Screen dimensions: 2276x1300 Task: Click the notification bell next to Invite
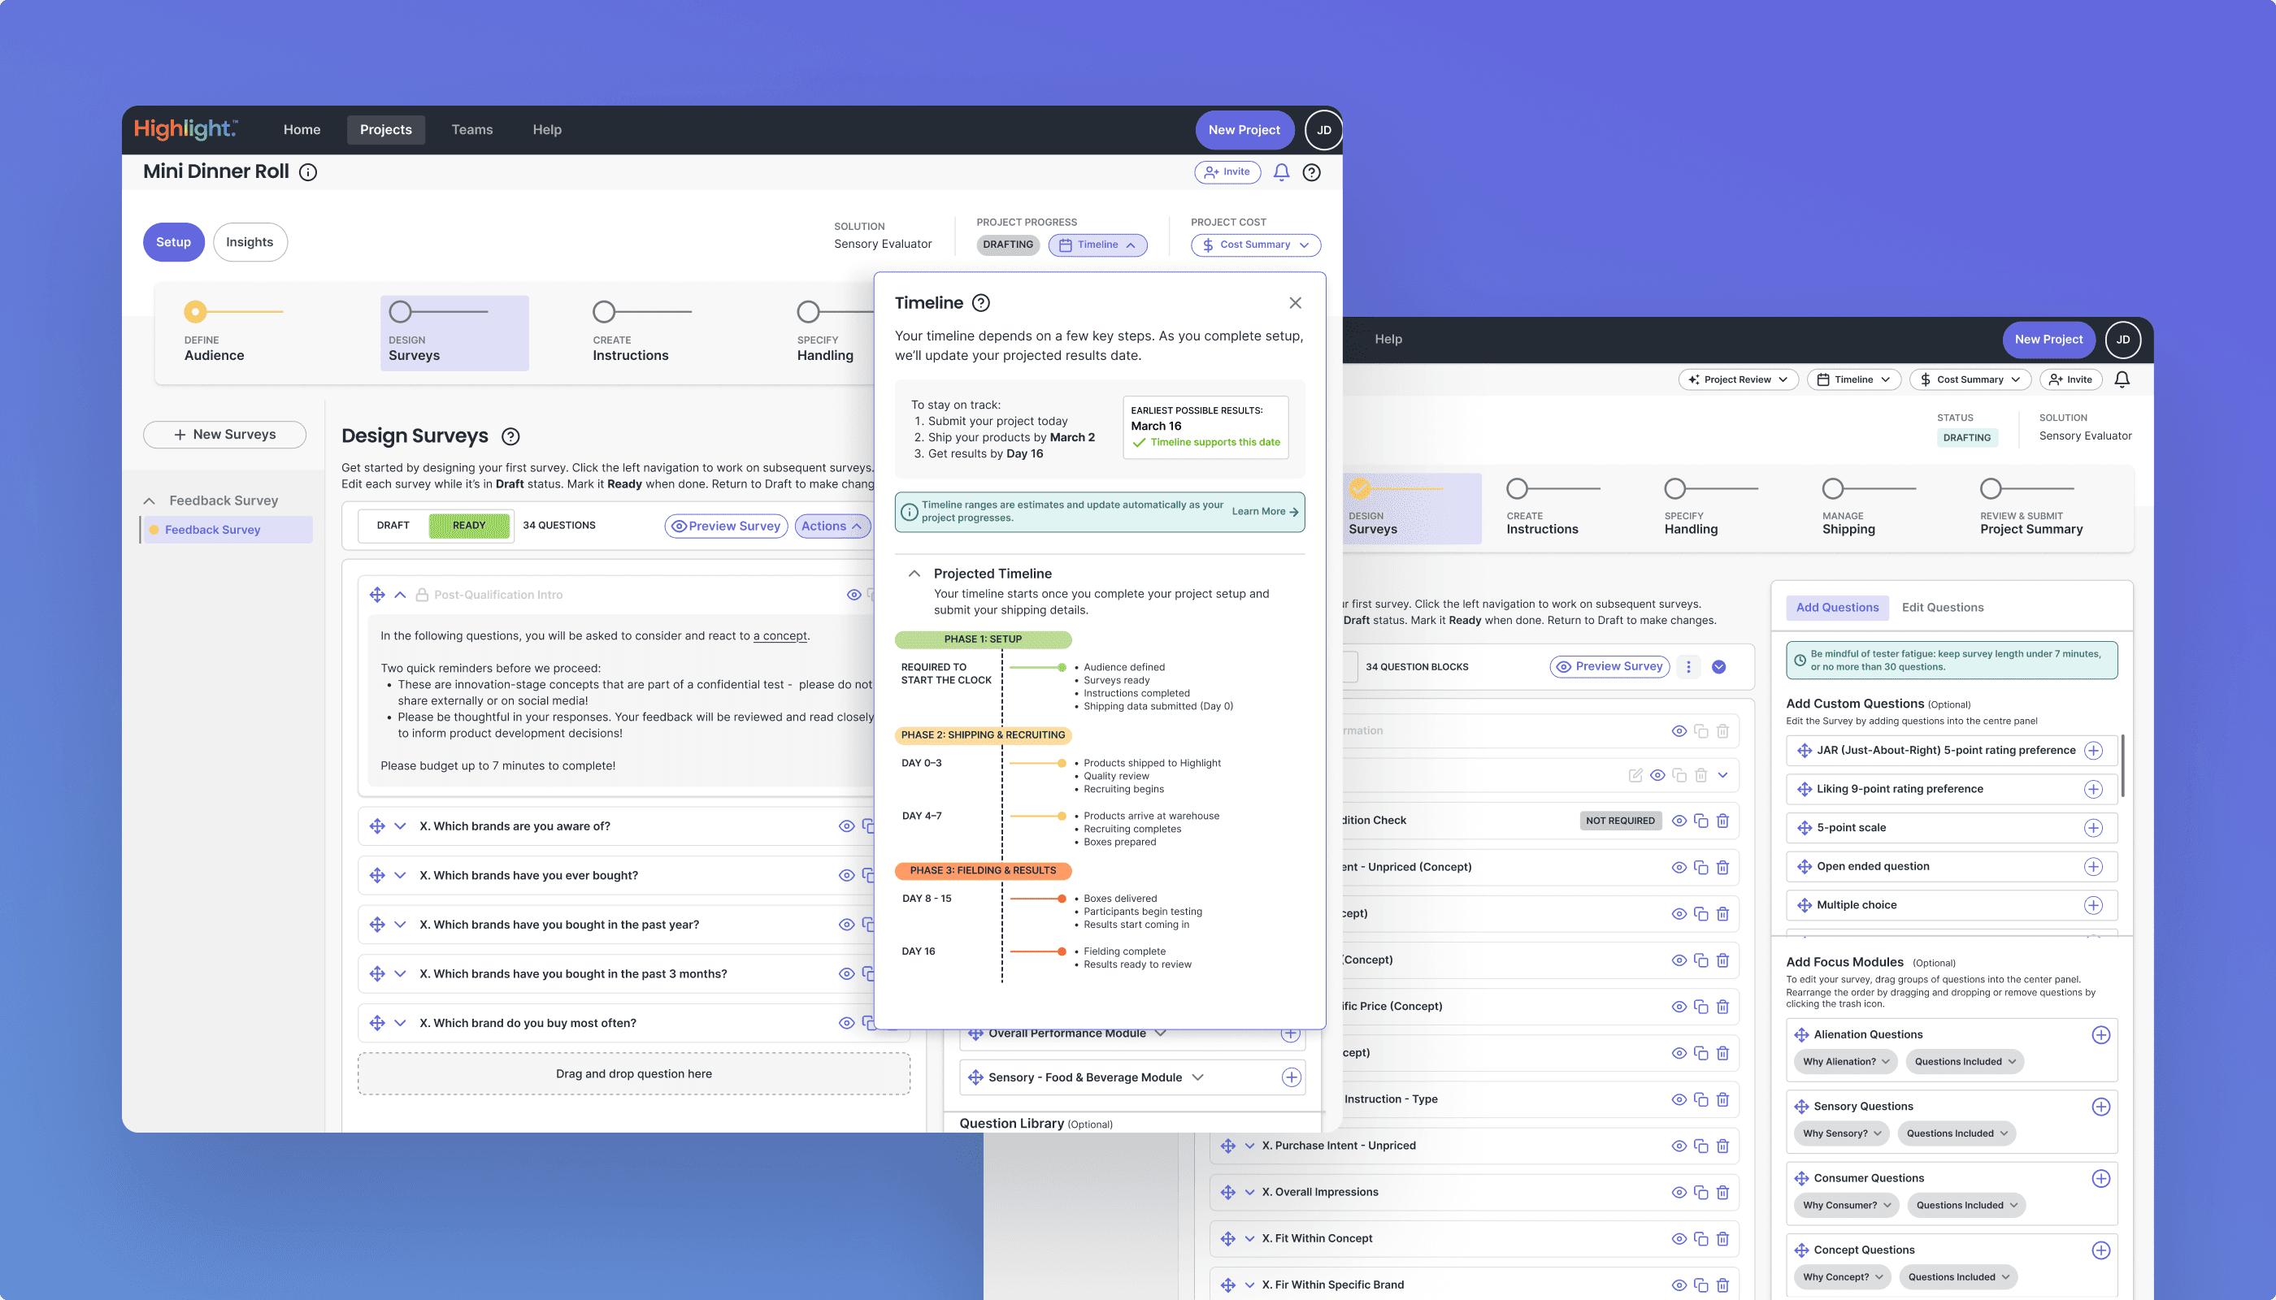(1281, 172)
